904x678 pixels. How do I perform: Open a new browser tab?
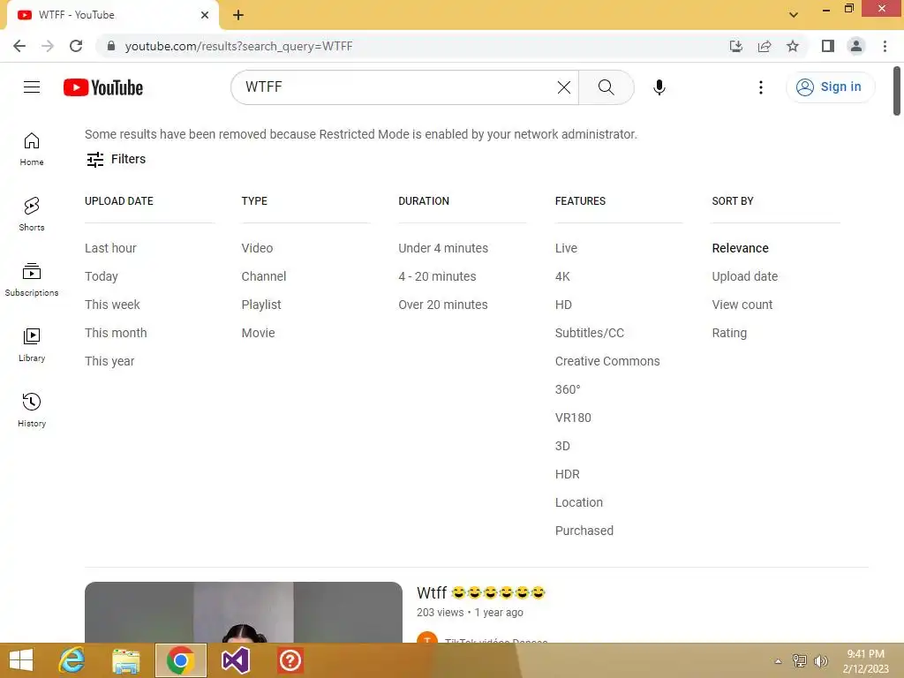(238, 15)
